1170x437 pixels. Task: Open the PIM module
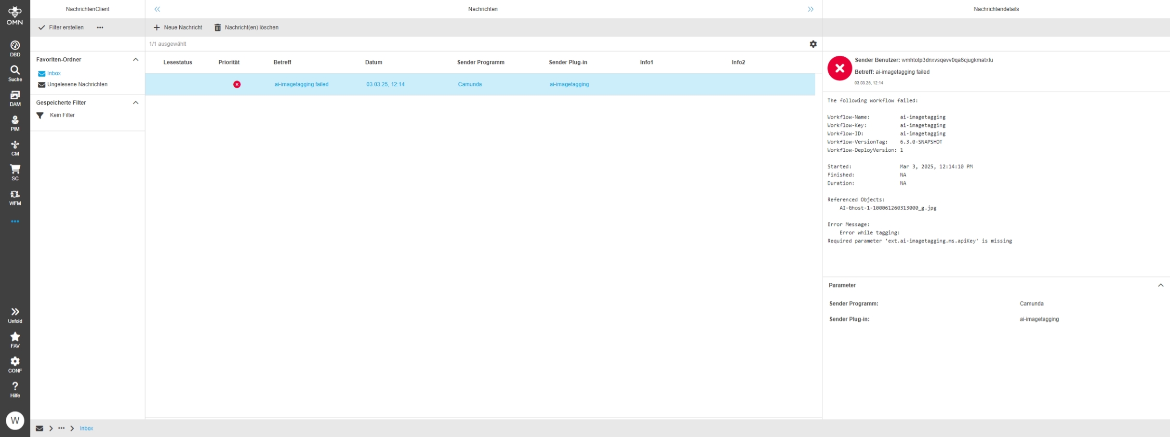pos(15,123)
